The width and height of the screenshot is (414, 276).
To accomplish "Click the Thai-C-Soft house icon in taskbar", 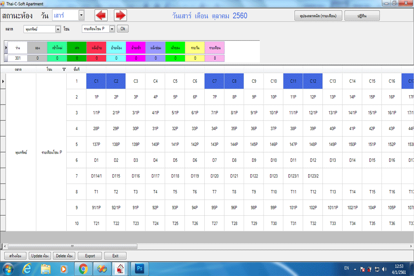I will click(x=120, y=268).
